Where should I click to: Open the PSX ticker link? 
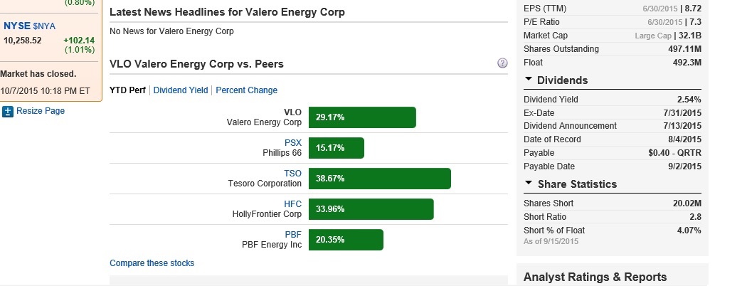point(293,143)
